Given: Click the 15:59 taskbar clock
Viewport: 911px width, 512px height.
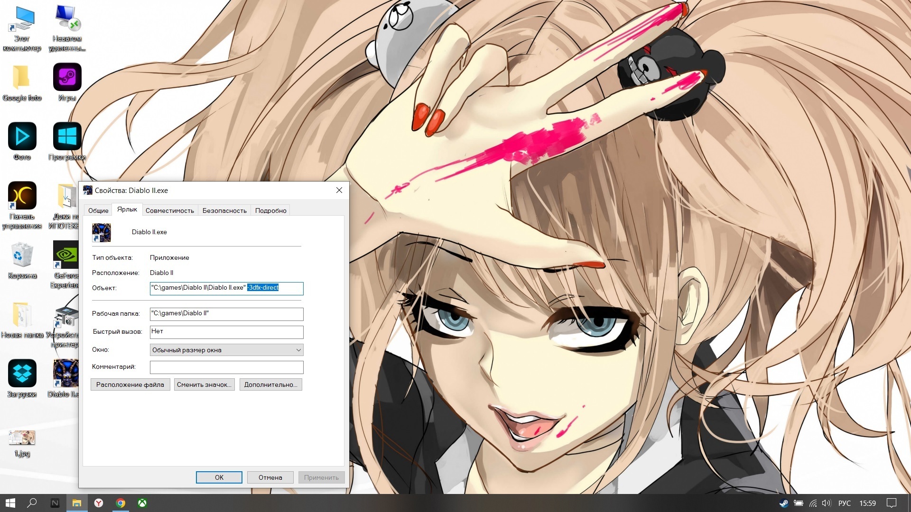Looking at the screenshot, I should (867, 503).
